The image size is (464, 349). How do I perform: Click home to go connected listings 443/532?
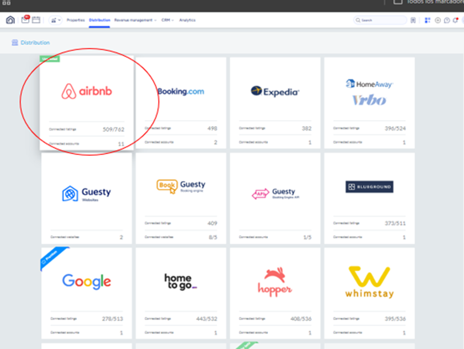point(207,319)
